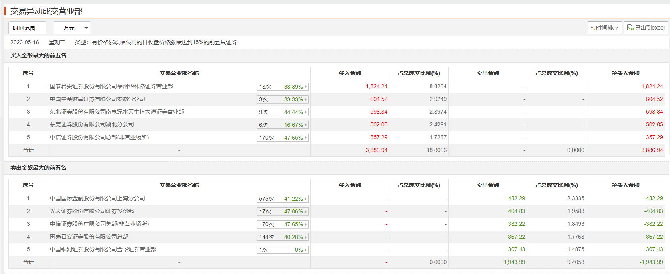The height and width of the screenshot is (274, 670).
Task: Open 中国中金财富证券有限公司安徽分公司 link
Action: (x=98, y=99)
